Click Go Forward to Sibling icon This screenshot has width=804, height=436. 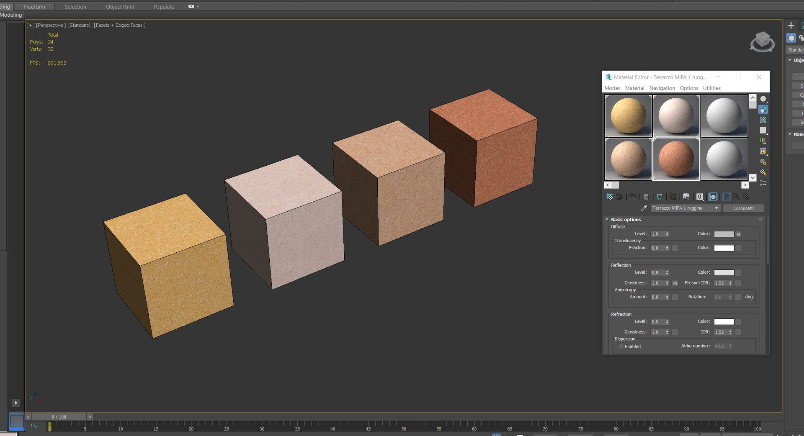pos(746,197)
